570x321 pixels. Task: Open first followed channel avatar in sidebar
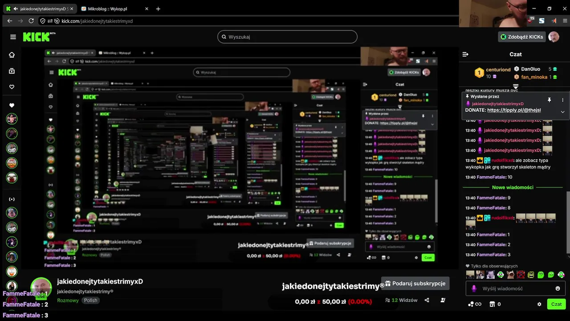(x=12, y=119)
